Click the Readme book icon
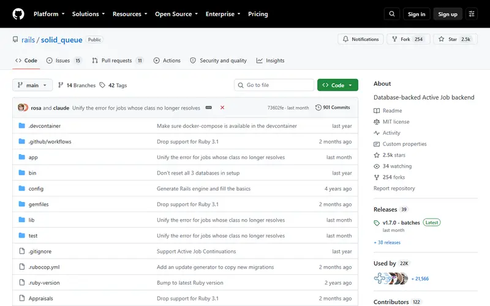The height and width of the screenshot is (306, 490). [x=377, y=111]
